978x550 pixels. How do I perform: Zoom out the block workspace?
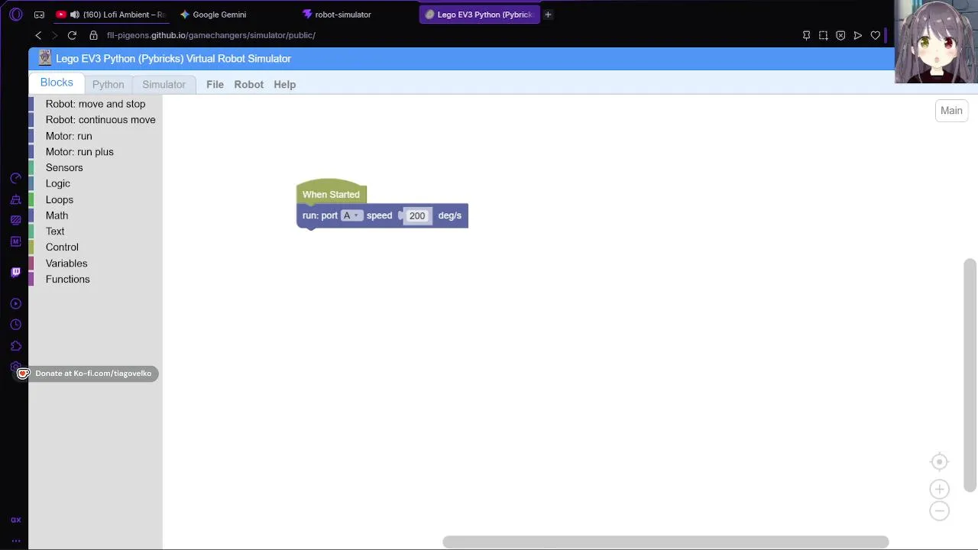coord(939,510)
